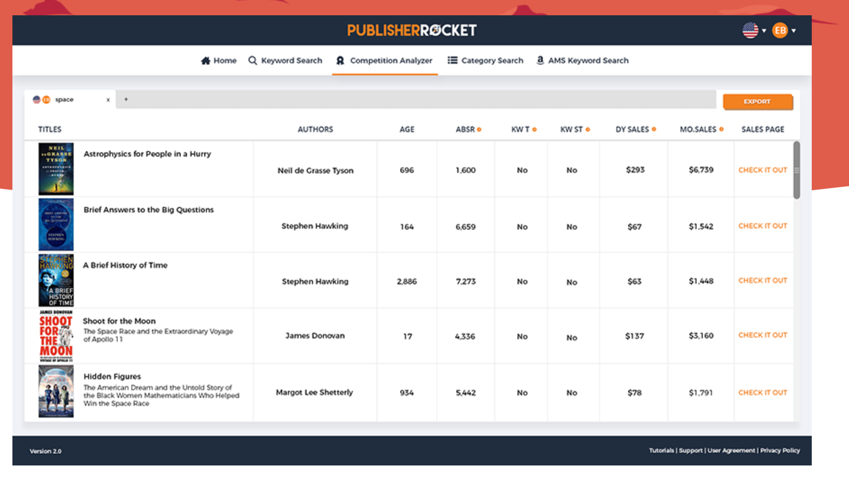This screenshot has width=849, height=497.
Task: Open Hidden Figures book cover
Action: click(x=56, y=391)
